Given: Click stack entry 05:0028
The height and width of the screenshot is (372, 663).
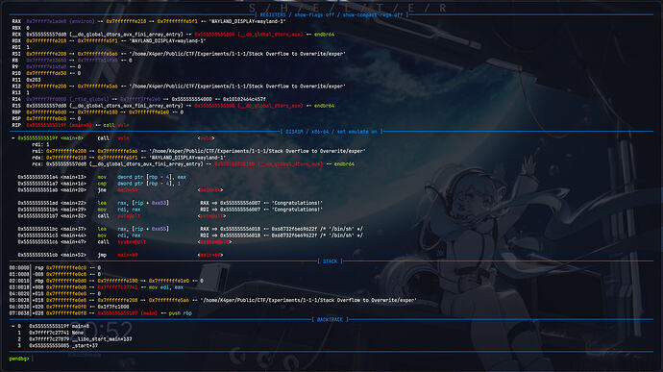Looking at the screenshot, I should pyautogui.click(x=212, y=301).
